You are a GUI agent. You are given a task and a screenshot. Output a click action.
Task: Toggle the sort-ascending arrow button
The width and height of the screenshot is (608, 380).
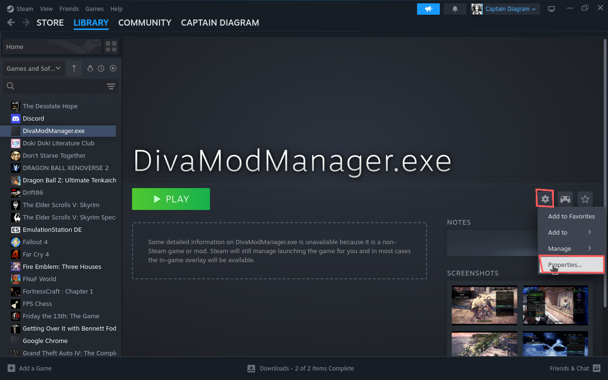click(74, 68)
